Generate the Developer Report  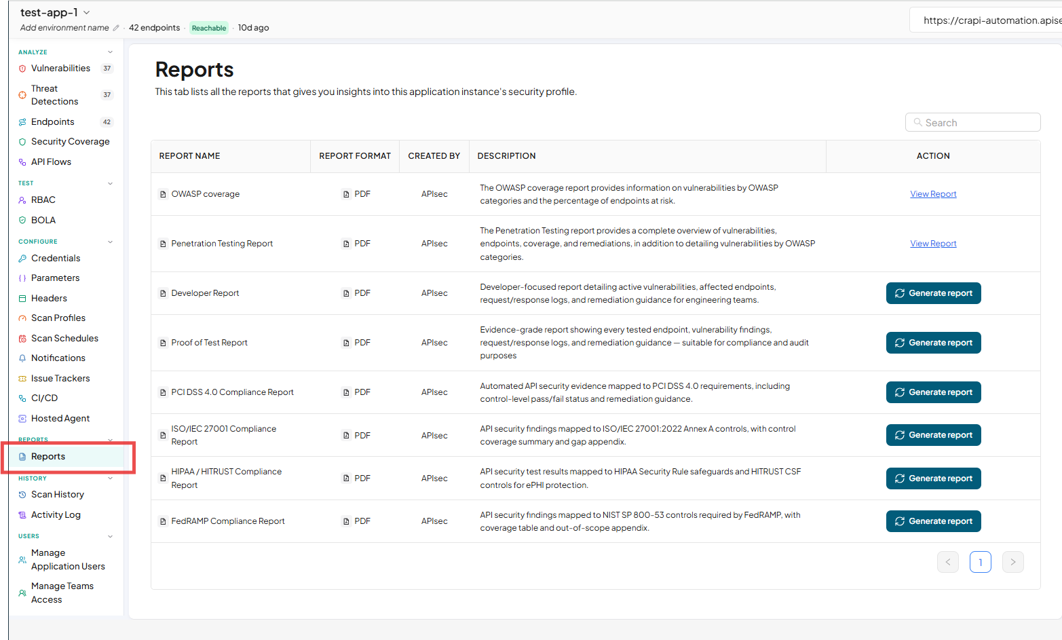[933, 293]
